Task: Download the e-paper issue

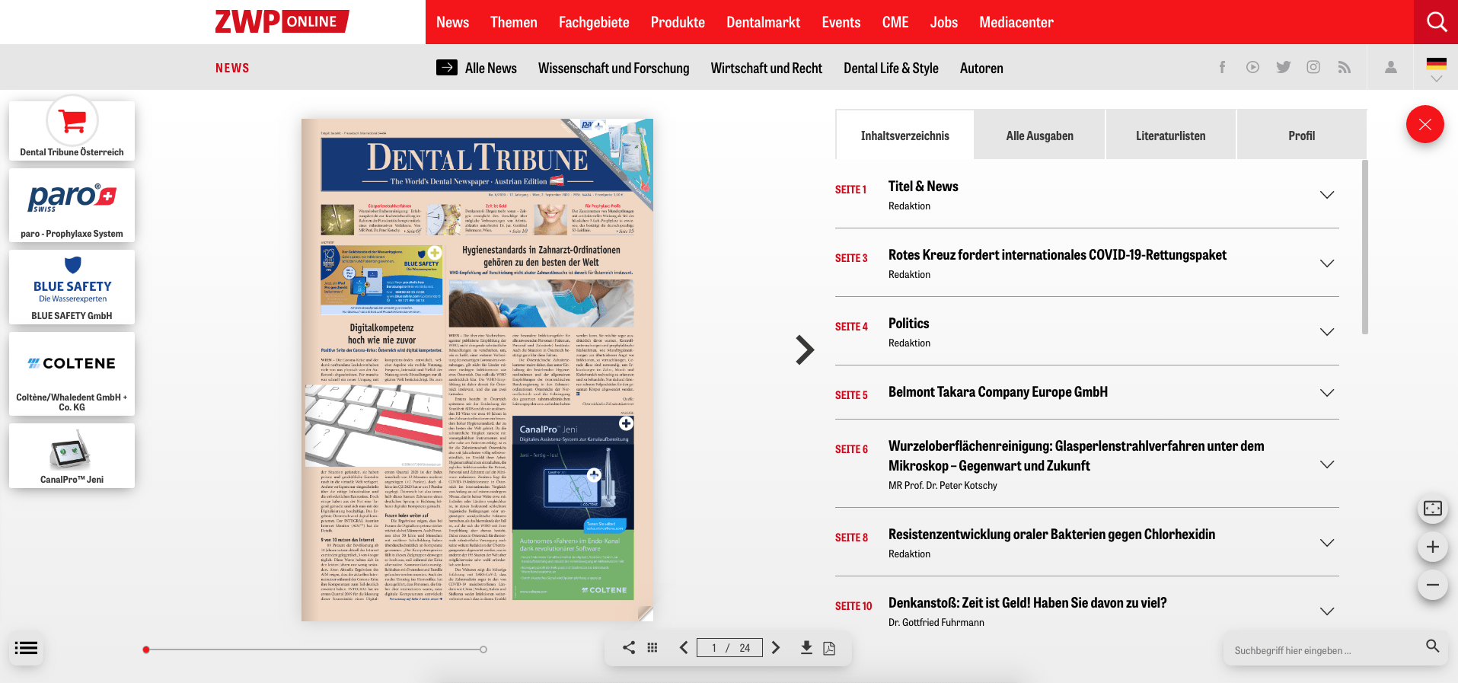Action: (x=806, y=647)
